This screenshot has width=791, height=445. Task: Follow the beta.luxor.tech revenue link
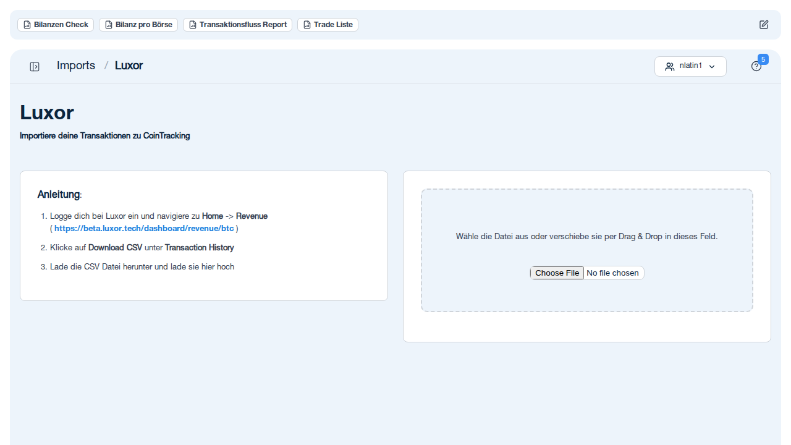[144, 228]
